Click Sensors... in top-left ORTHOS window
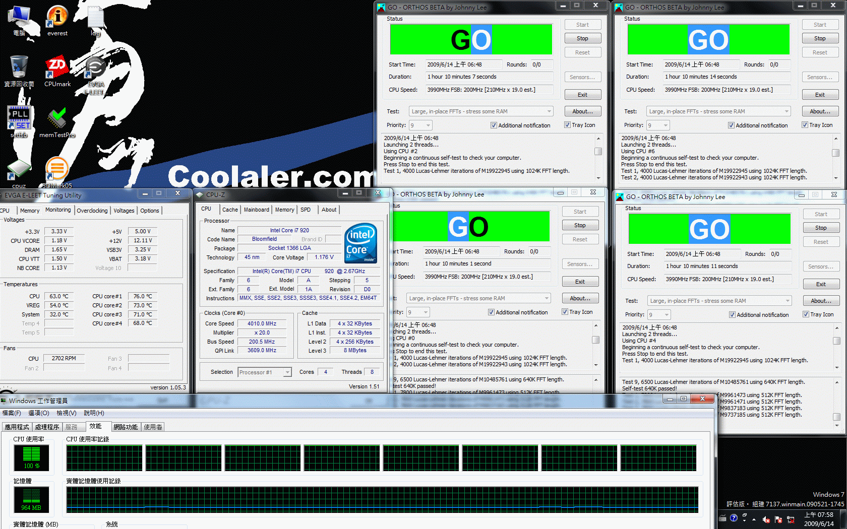The width and height of the screenshot is (847, 529). (x=582, y=77)
